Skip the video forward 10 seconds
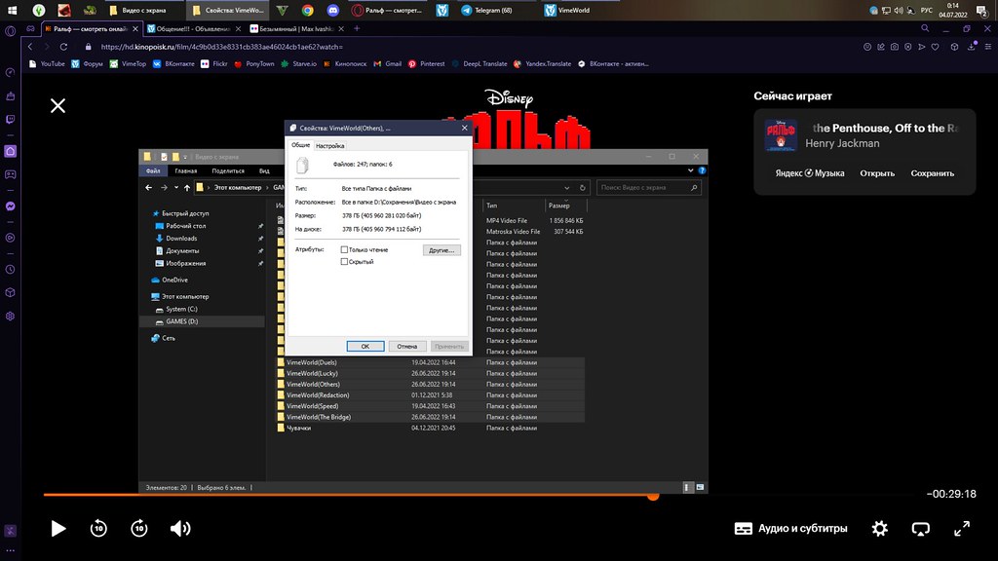This screenshot has height=561, width=998. point(139,528)
